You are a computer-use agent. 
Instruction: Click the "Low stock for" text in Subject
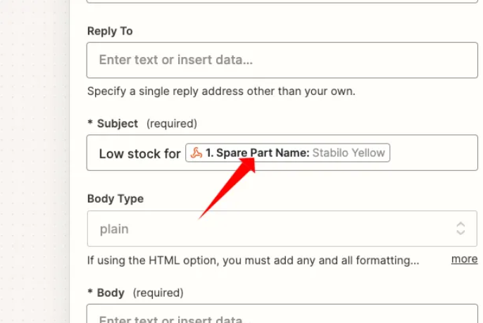pyautogui.click(x=139, y=153)
